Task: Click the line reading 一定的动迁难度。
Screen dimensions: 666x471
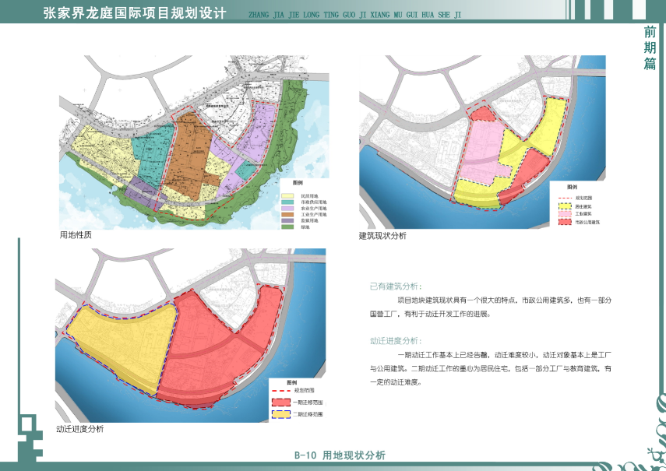Action: click(x=396, y=382)
